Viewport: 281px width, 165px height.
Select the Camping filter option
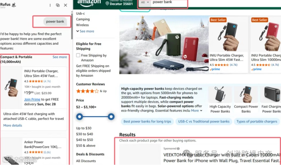(x=83, y=19)
